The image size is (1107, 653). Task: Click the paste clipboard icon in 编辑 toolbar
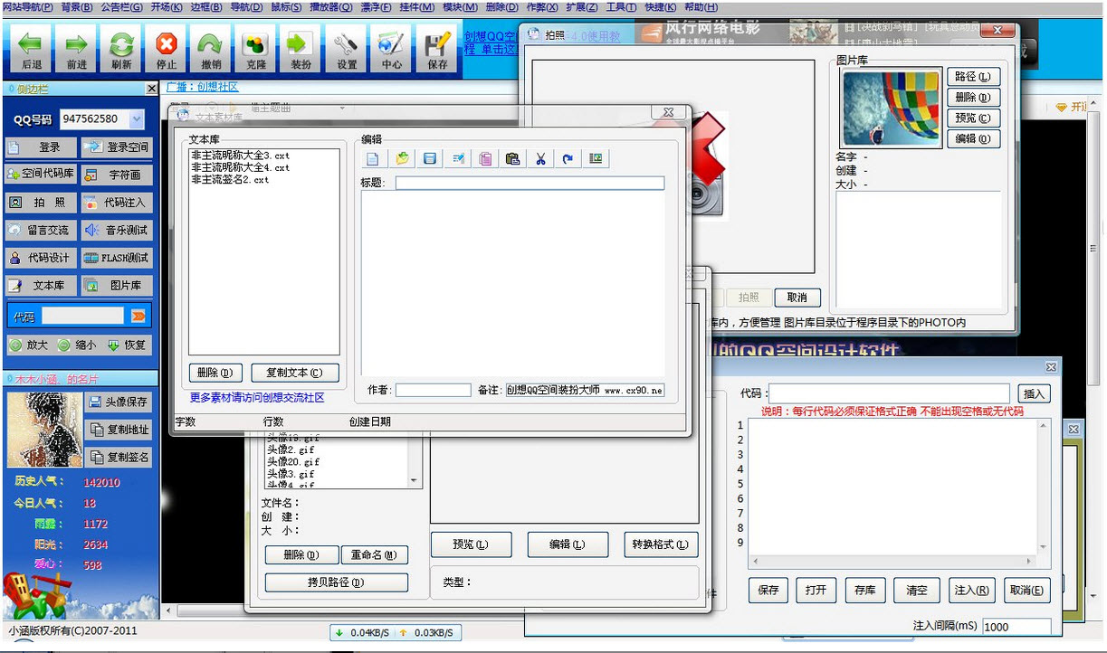point(513,159)
